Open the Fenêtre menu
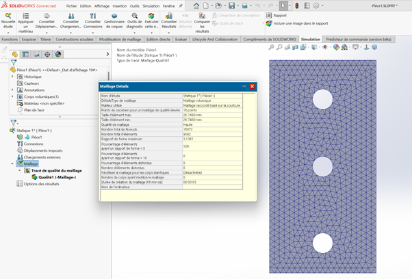Viewport: 412px width, 279px height. point(168,5)
